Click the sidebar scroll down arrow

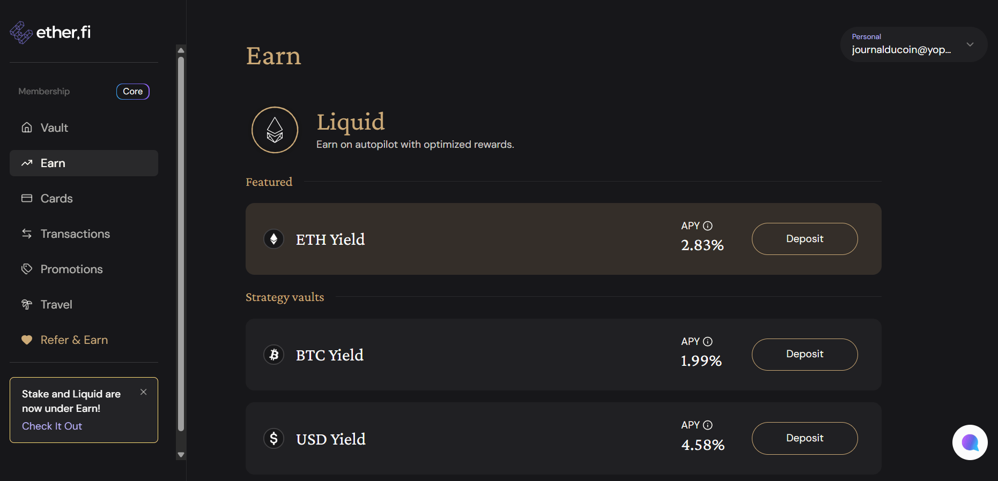[x=181, y=455]
